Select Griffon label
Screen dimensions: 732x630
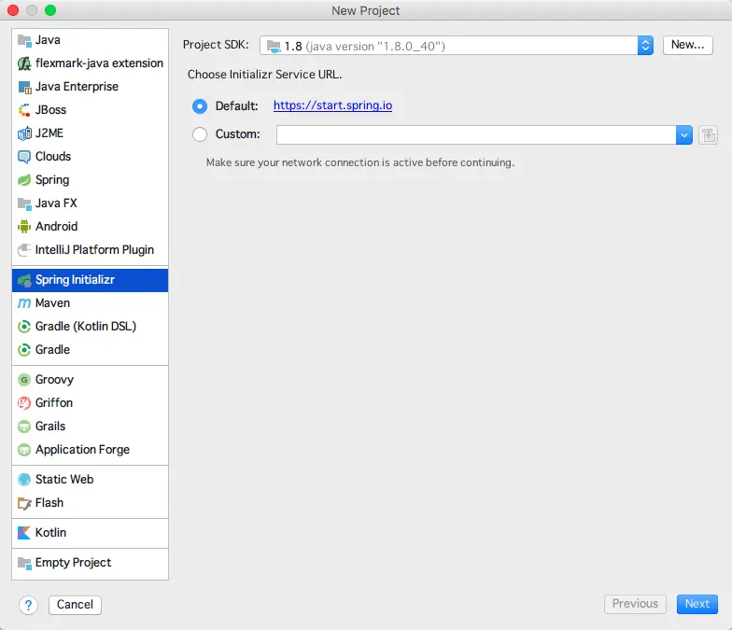pyautogui.click(x=54, y=403)
